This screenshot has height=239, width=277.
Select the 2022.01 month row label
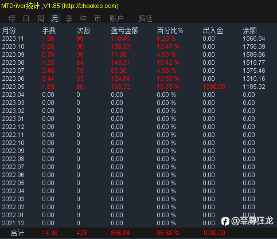(13, 215)
